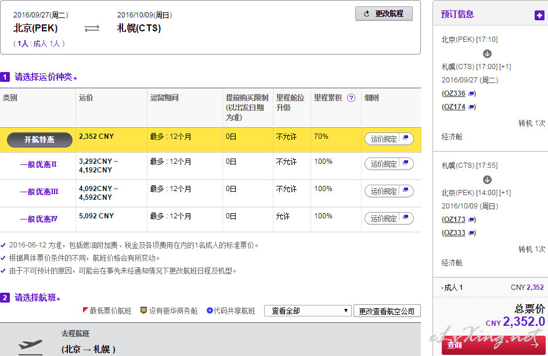This screenshot has height=356, width=548.
Task: Open 运价规定 for the 一般优惠II row
Action: 389,164
